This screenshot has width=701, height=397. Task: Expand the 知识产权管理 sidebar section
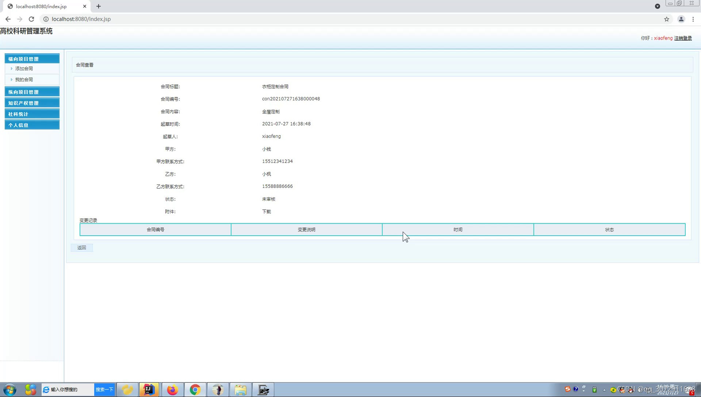(32, 103)
